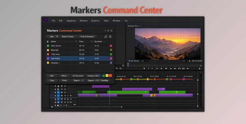Click the monitor scrub bar playhead handle
Viewport: 246px width, 124px height.
tap(128, 65)
